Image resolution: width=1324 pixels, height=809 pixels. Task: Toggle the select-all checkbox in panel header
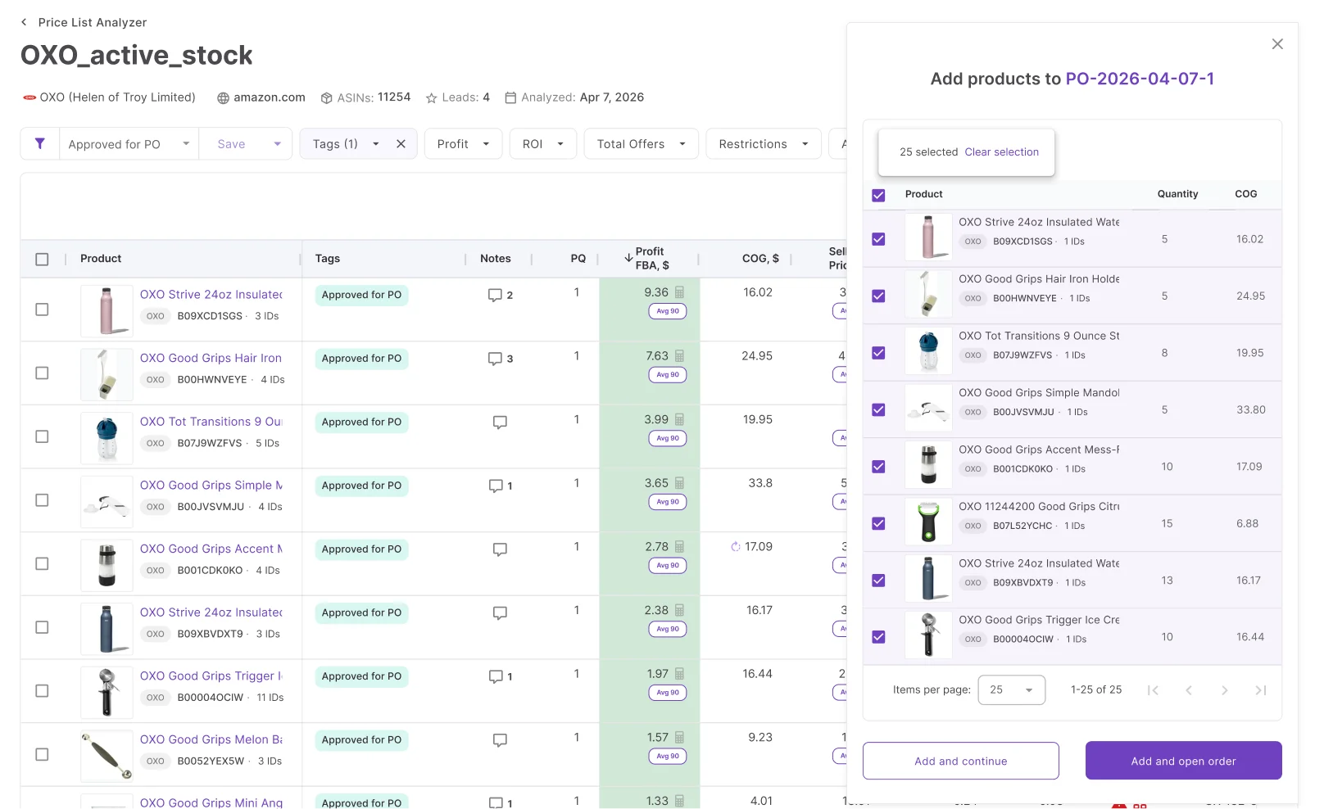pos(878,195)
